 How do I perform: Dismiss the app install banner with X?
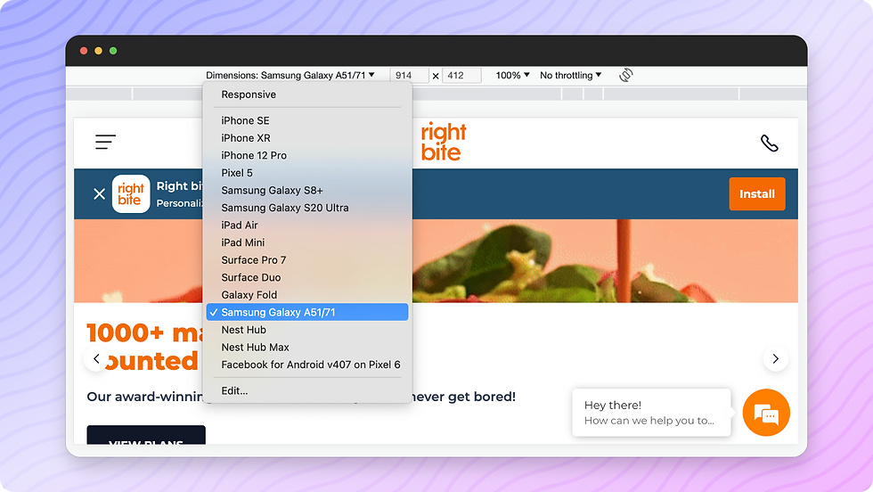click(99, 194)
